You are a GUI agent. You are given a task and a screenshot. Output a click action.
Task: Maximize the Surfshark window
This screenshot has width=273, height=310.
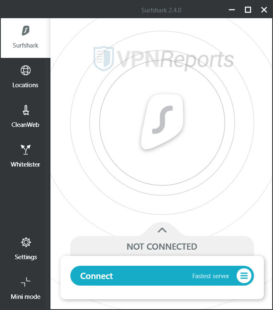248,10
